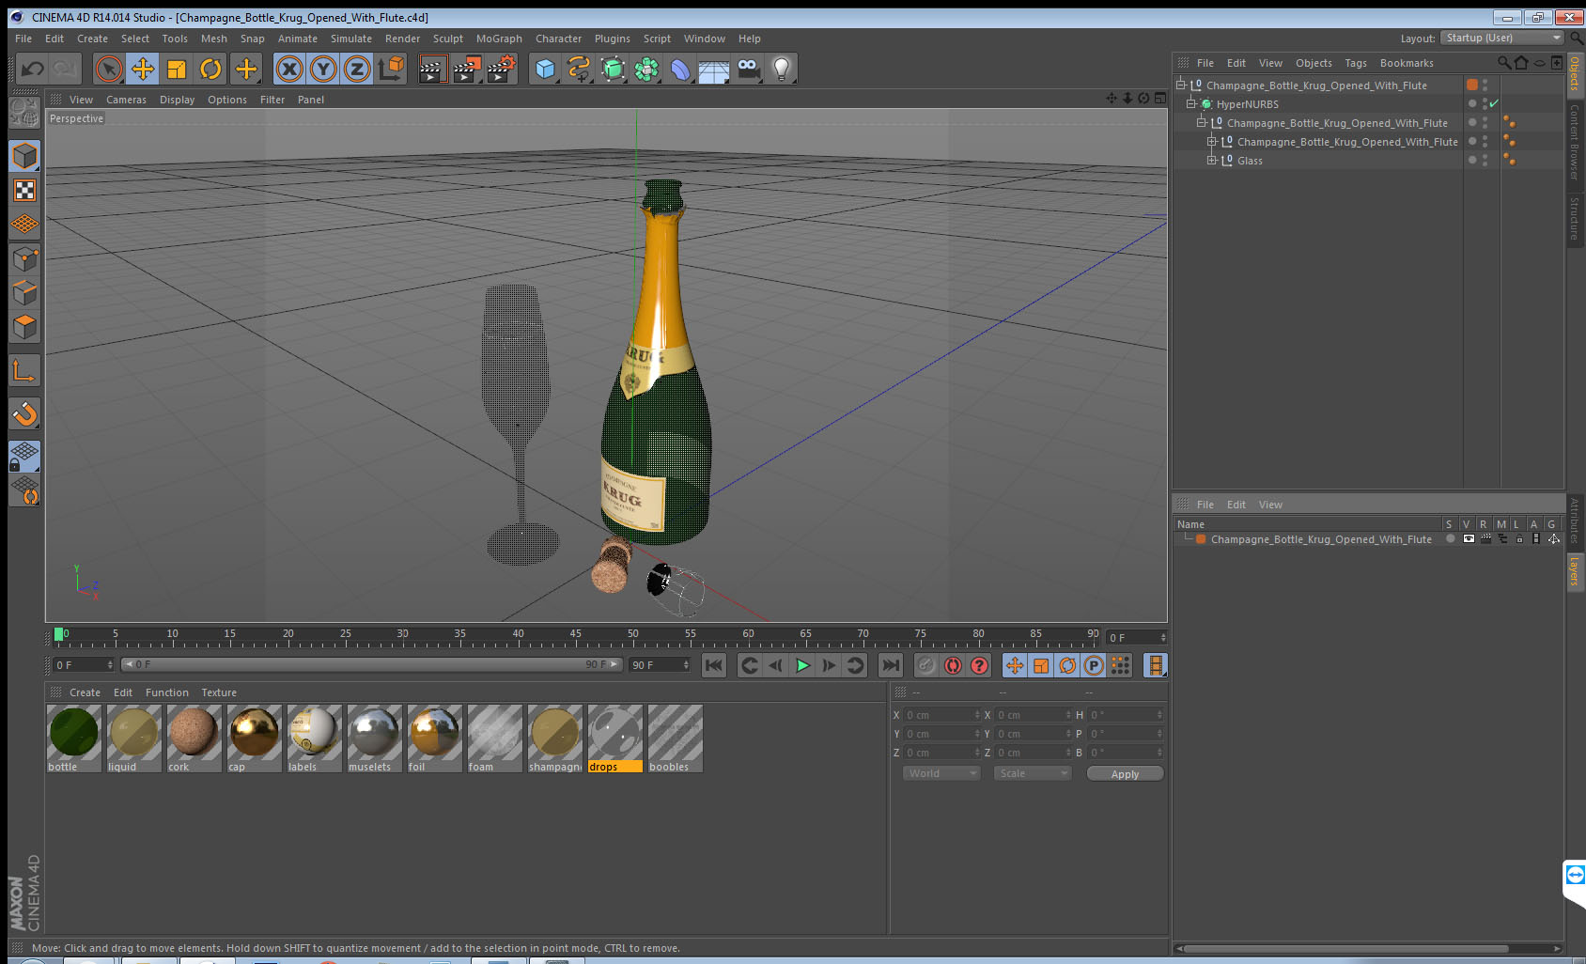This screenshot has width=1586, height=964.
Task: Activate the Rotate tool in toolbar
Action: (x=210, y=69)
